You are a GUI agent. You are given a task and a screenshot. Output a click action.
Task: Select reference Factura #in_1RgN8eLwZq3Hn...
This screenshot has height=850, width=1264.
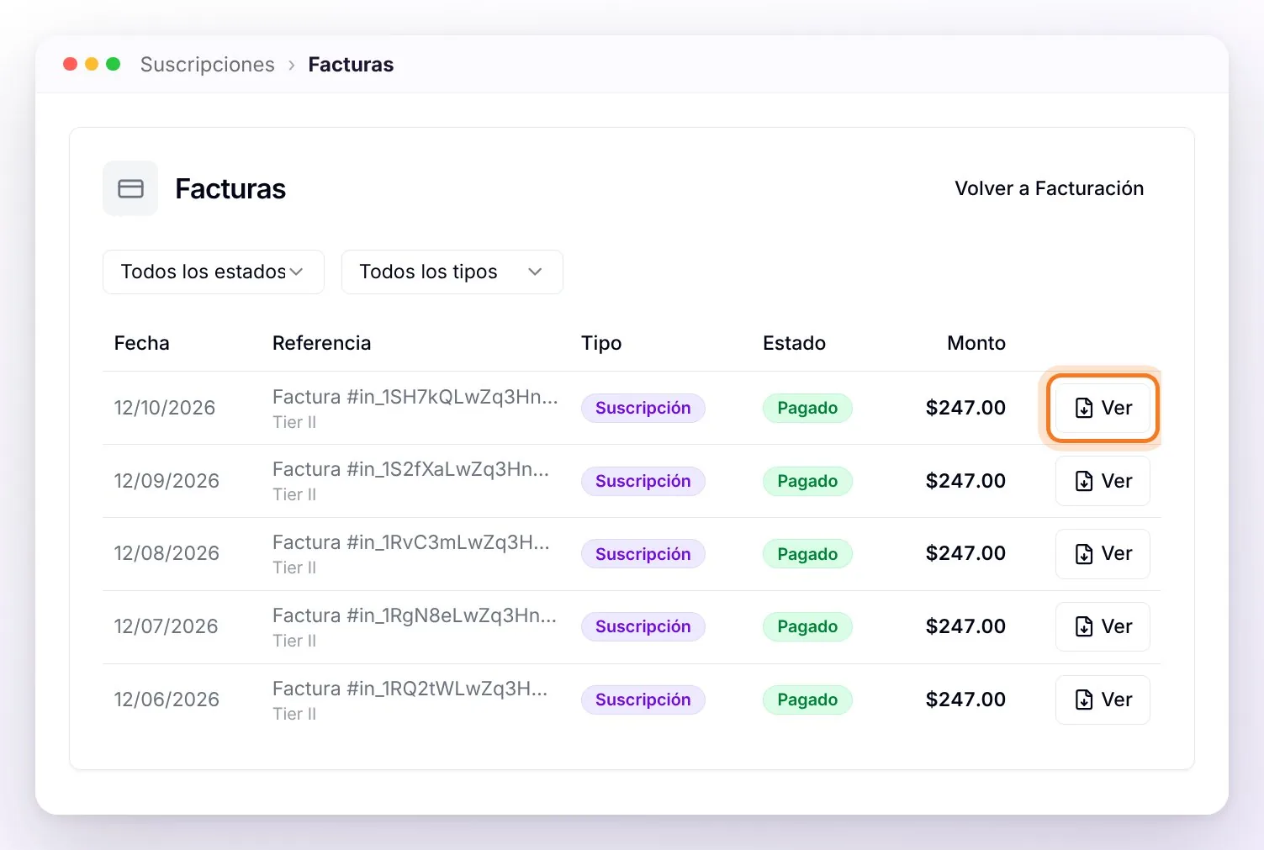click(414, 615)
